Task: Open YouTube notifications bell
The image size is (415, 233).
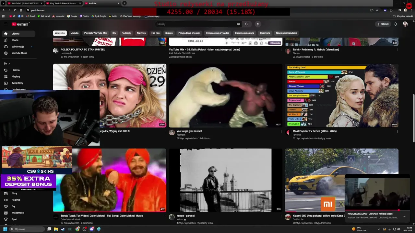Action: click(x=396, y=24)
